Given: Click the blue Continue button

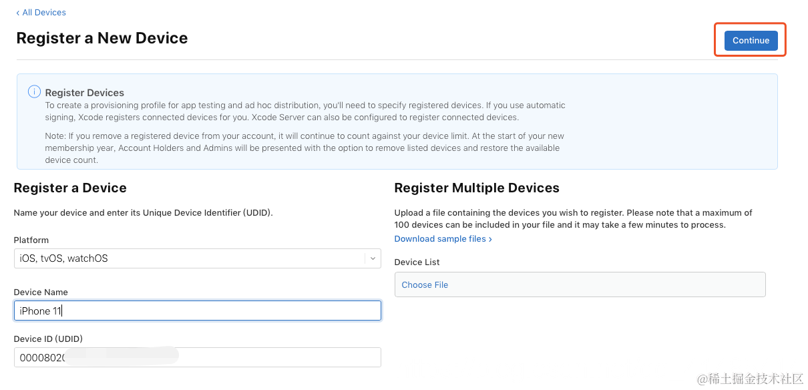Looking at the screenshot, I should tap(751, 40).
